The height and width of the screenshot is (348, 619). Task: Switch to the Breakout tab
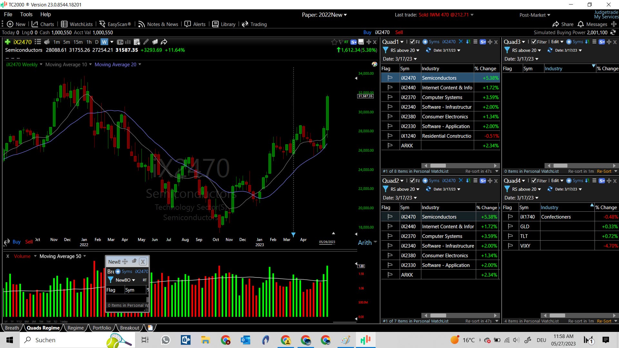(129, 328)
